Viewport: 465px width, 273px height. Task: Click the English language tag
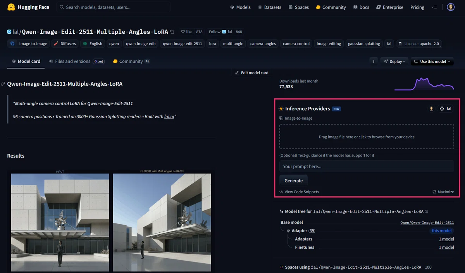coord(92,44)
